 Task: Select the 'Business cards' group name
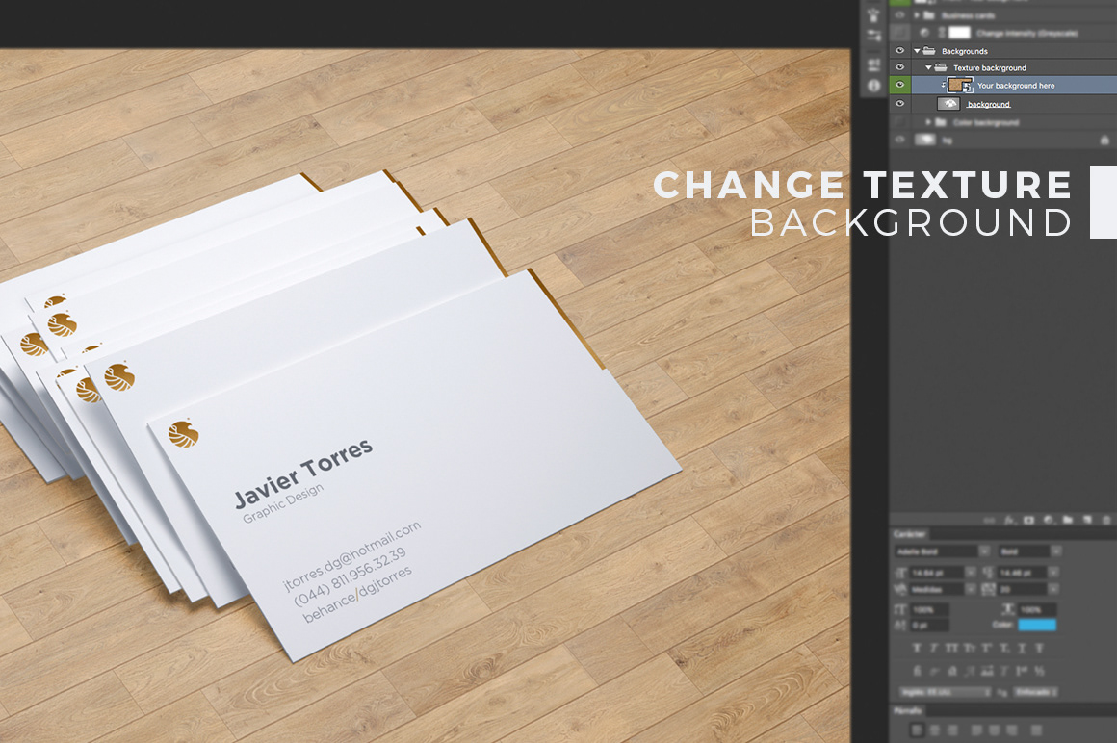[968, 15]
